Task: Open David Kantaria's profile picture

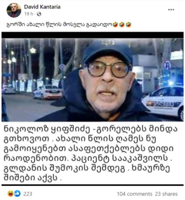Action: pos(14,10)
